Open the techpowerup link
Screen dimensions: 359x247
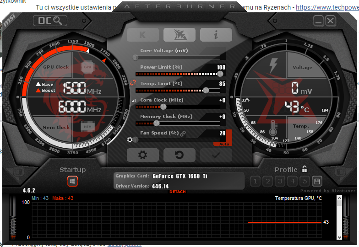point(327,7)
